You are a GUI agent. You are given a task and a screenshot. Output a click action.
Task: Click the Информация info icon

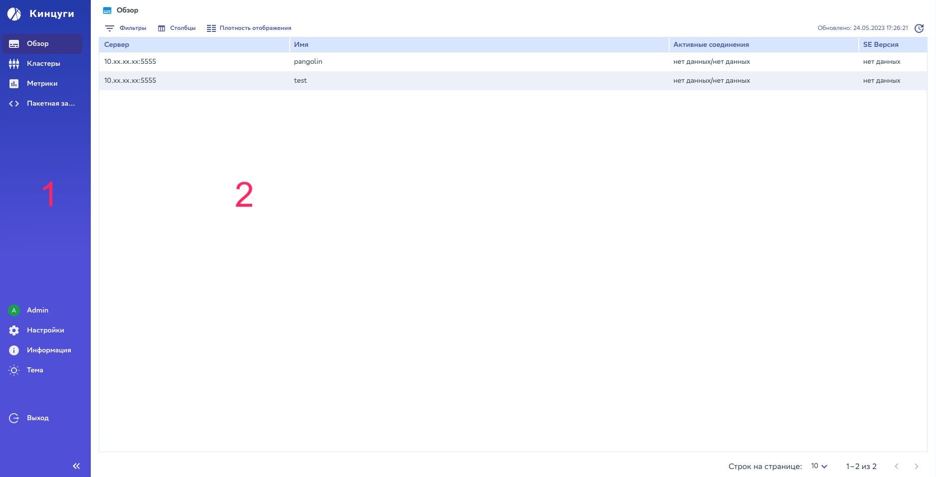pyautogui.click(x=14, y=350)
